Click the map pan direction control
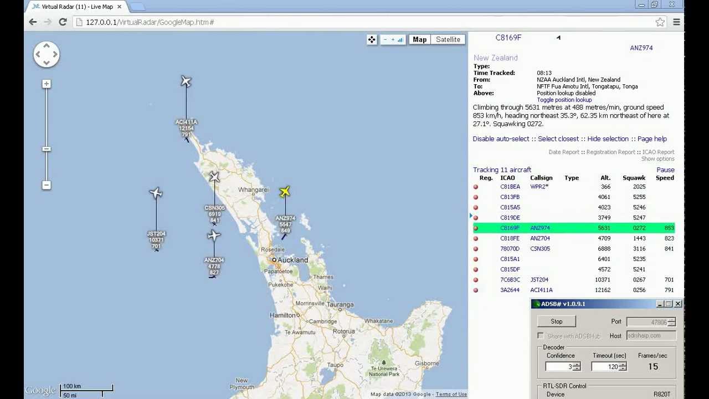709x399 pixels. pos(47,54)
